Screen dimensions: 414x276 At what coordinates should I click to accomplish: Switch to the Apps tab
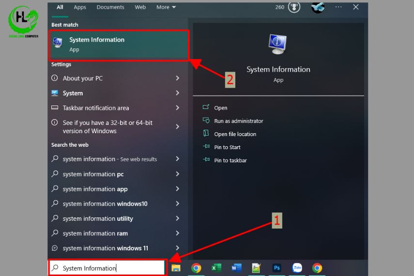[80, 7]
